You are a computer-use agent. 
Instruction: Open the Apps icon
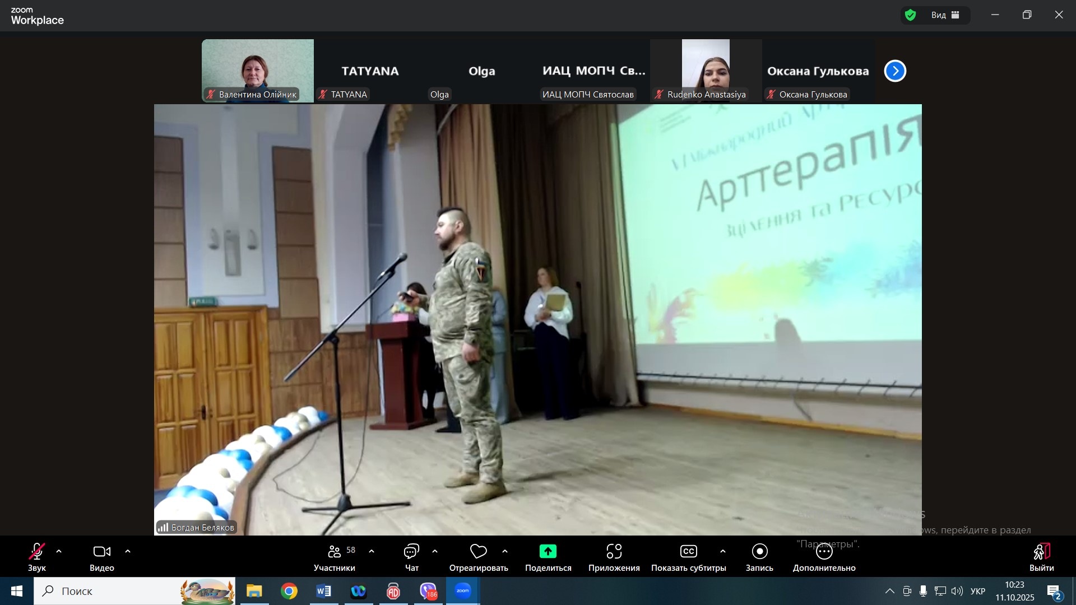[x=614, y=552]
